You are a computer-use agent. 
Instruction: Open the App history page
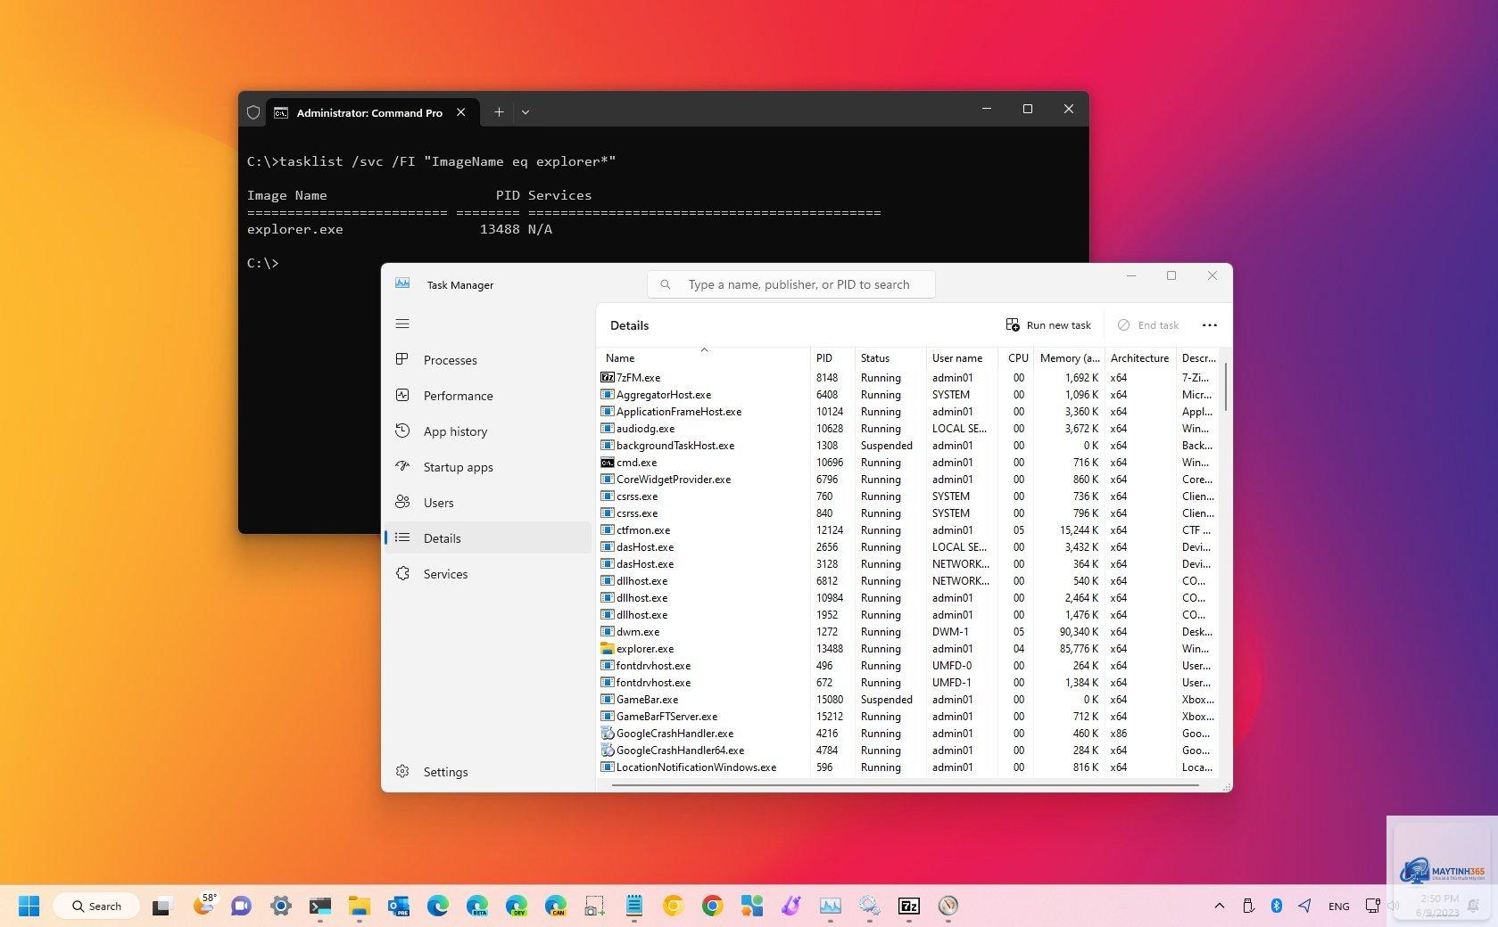(487, 431)
